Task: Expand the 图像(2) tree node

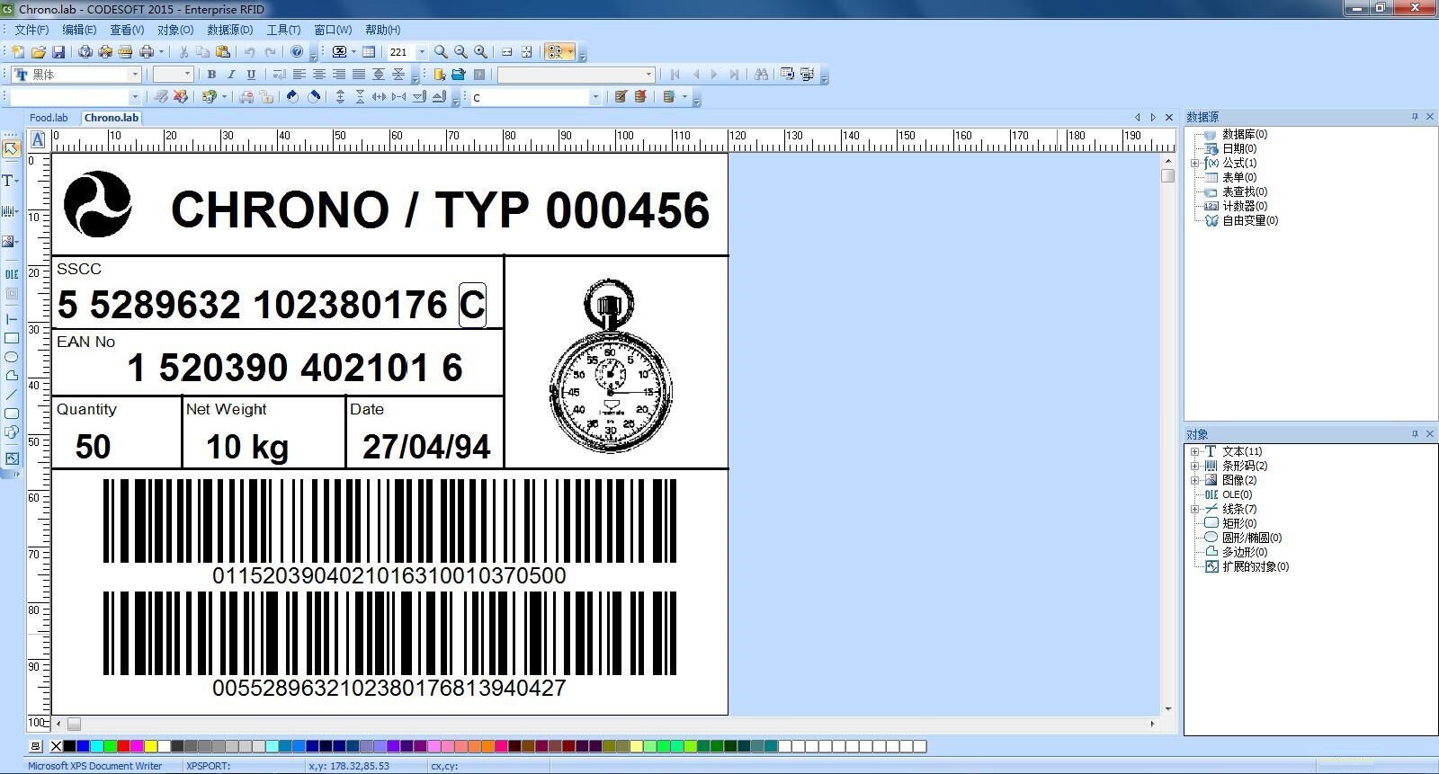Action: pos(1194,480)
